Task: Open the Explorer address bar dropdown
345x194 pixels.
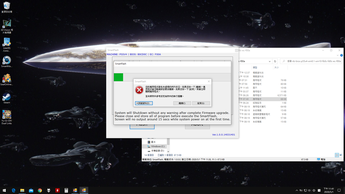Action: tap(269, 61)
